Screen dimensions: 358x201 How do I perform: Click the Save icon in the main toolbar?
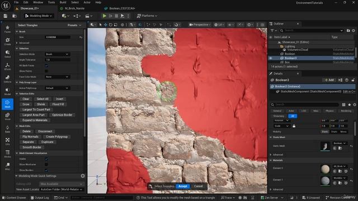[x=5, y=16]
